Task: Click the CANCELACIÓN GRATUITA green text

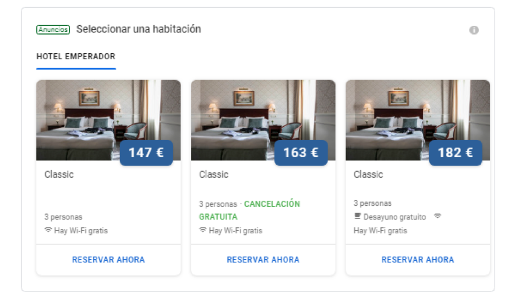Action: tap(250, 210)
